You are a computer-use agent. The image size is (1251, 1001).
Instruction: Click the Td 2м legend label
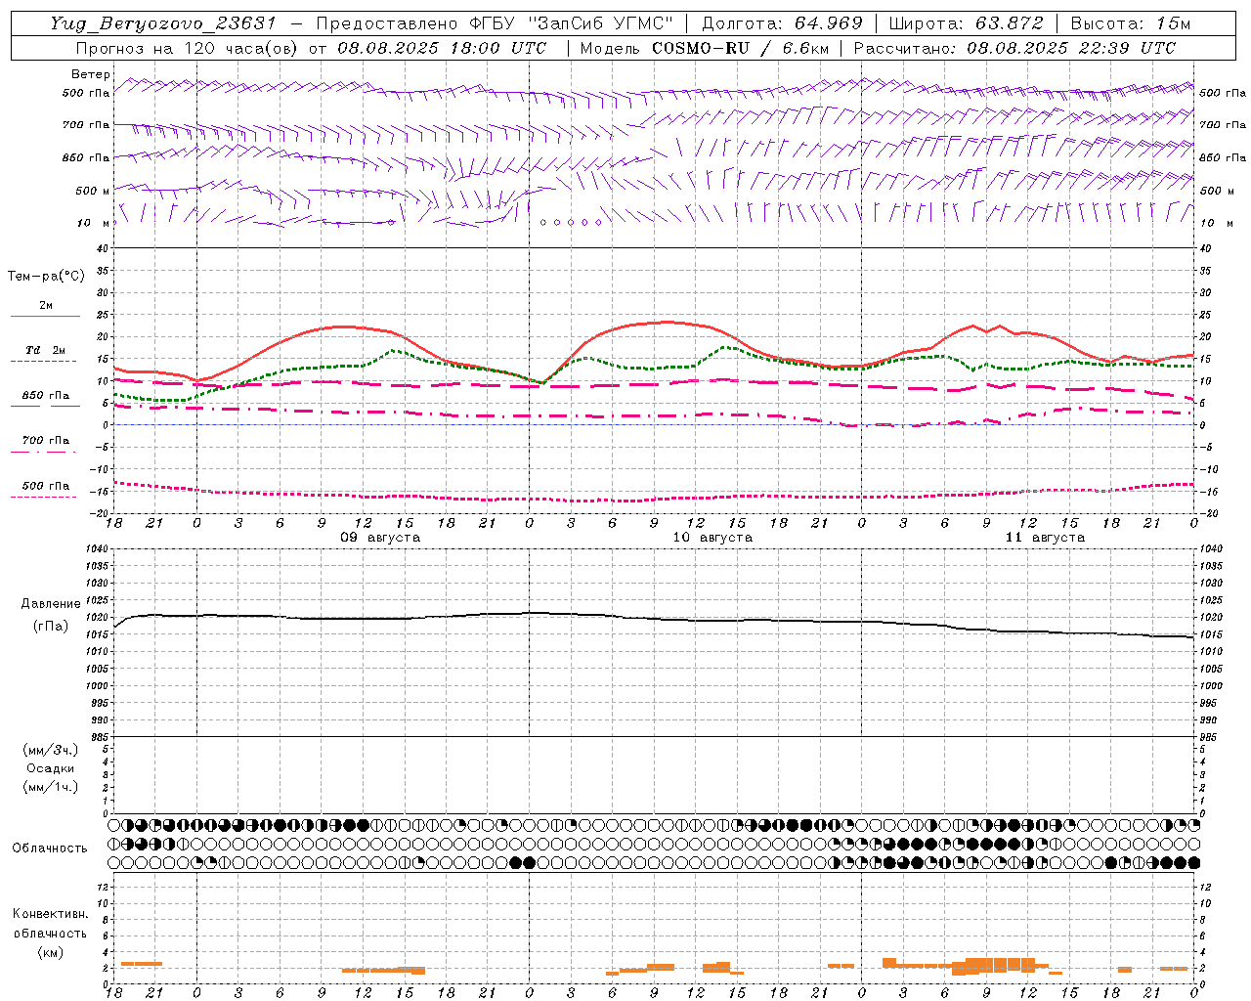click(46, 350)
